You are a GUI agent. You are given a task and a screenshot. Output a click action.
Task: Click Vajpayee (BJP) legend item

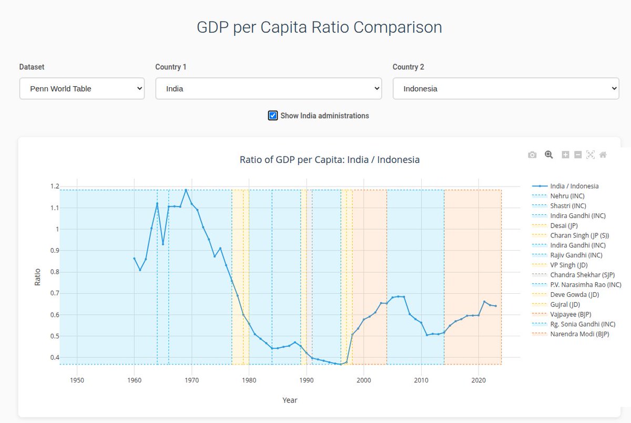click(x=571, y=314)
